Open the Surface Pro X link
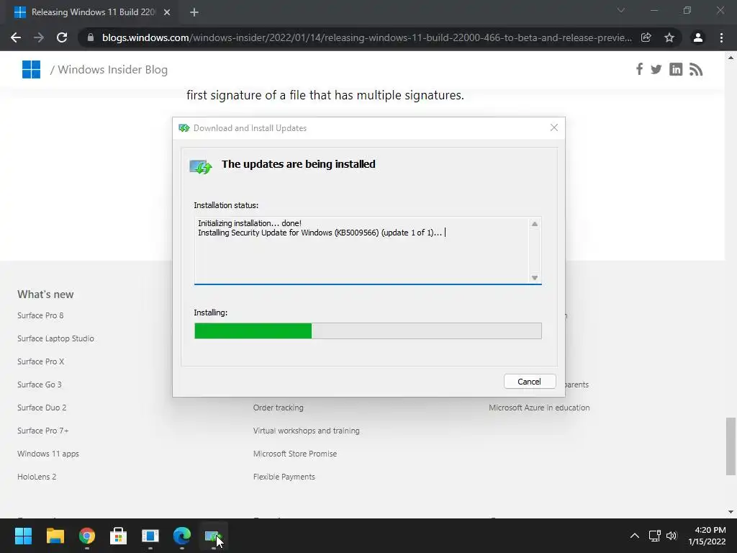The height and width of the screenshot is (553, 737). click(40, 361)
